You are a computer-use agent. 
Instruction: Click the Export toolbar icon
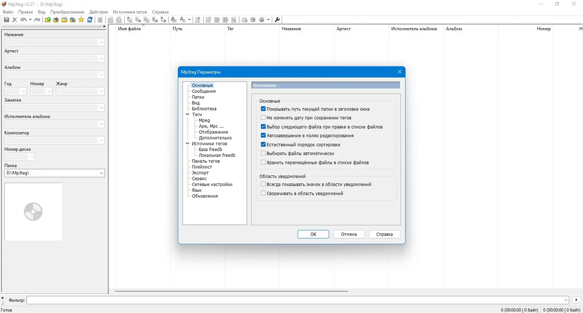click(x=208, y=20)
